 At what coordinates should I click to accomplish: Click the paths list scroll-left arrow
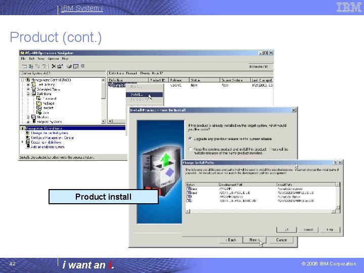(x=188, y=211)
